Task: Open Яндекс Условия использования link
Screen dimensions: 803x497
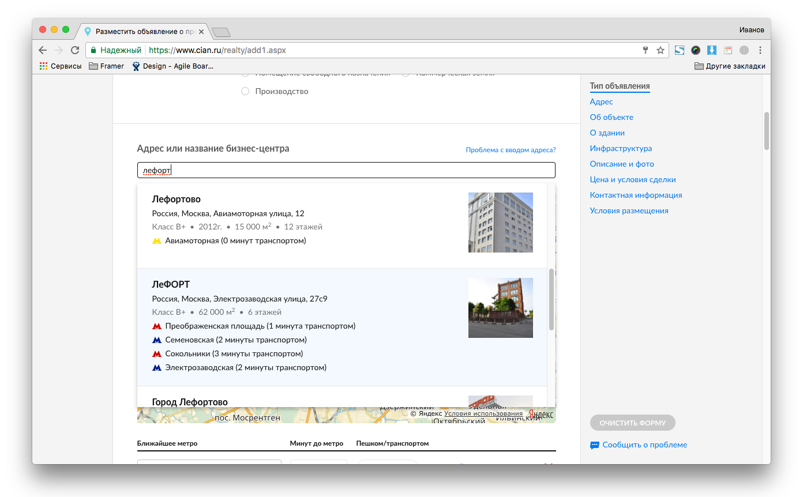Action: point(483,413)
